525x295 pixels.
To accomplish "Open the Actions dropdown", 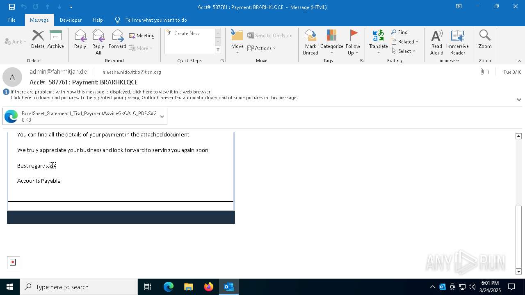I will (x=262, y=48).
